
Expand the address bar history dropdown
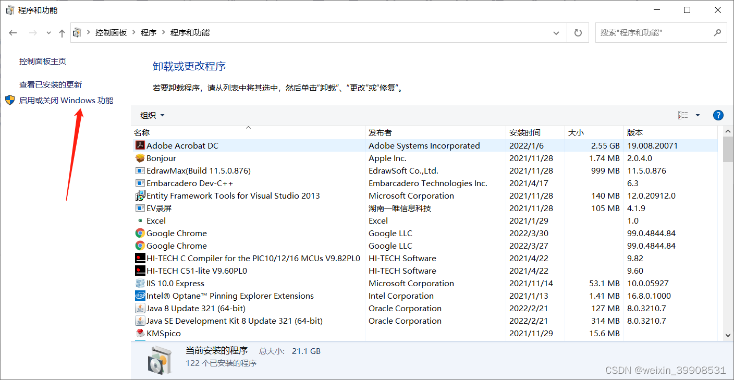coord(556,33)
